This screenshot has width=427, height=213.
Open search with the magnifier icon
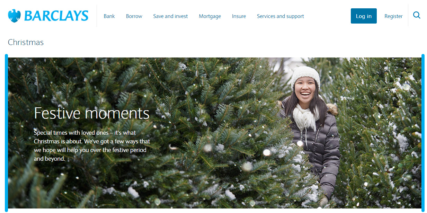point(417,15)
